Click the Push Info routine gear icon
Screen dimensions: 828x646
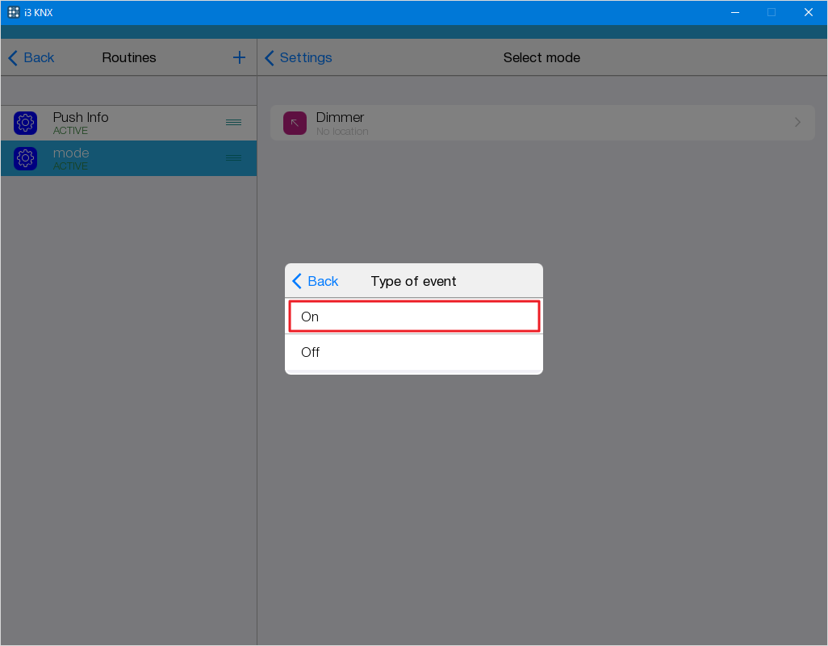coord(25,123)
